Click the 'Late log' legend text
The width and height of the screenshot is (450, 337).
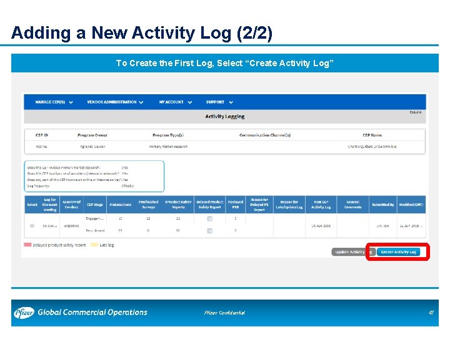tap(106, 245)
